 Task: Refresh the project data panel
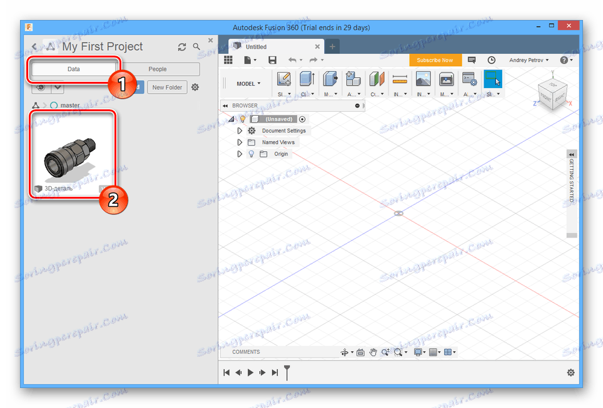(x=182, y=47)
